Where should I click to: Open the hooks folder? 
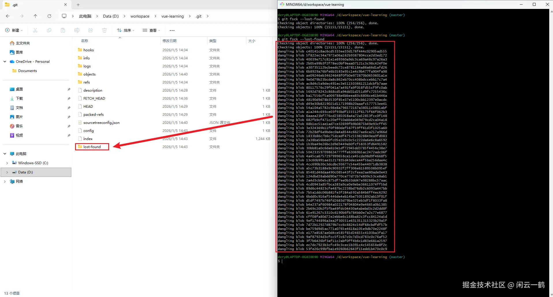click(88, 50)
